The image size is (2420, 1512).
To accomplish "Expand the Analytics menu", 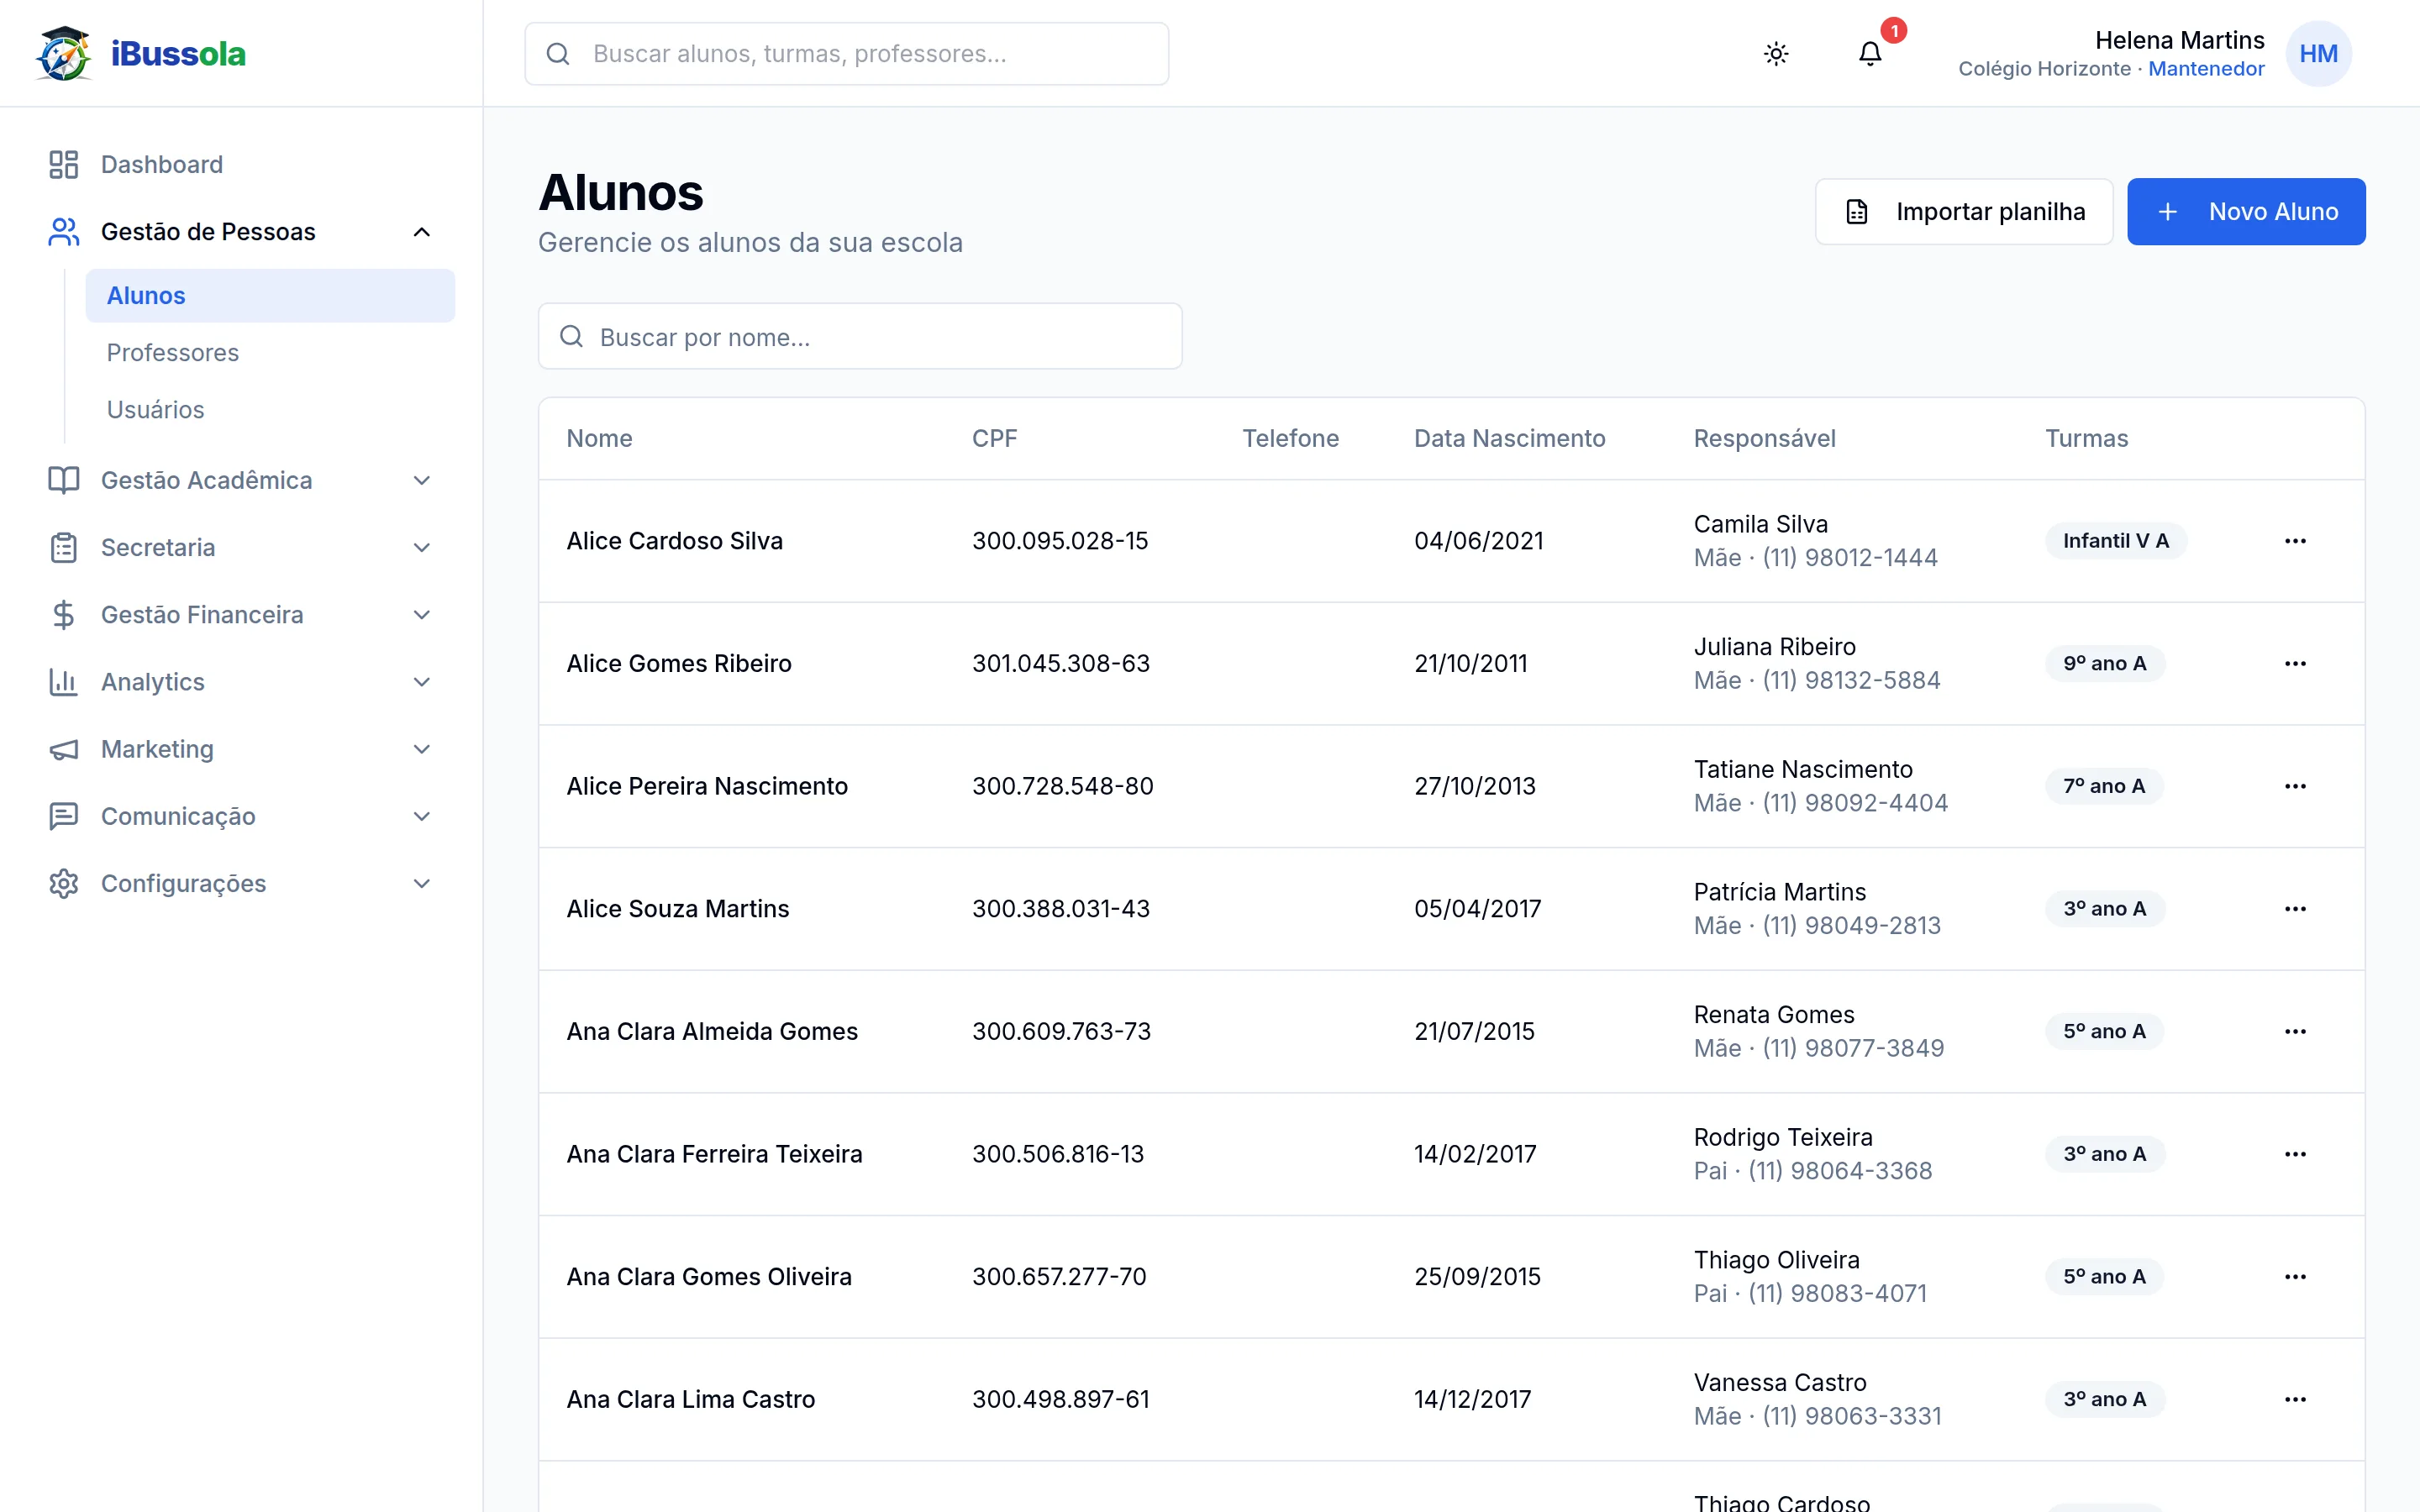I will coord(241,682).
